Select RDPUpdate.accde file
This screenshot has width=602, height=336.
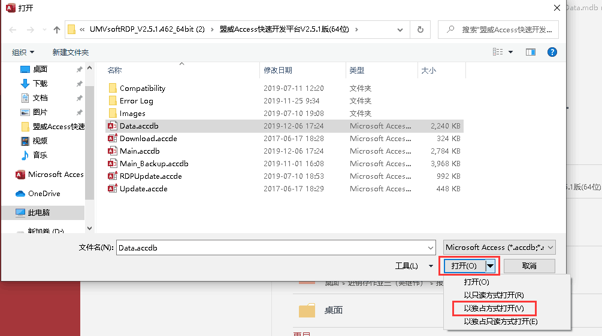click(284, 176)
